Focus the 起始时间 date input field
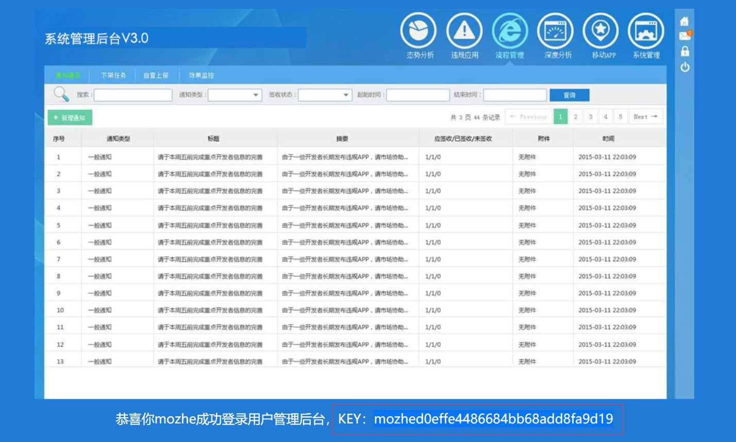Image resolution: width=736 pixels, height=442 pixels. pyautogui.click(x=418, y=95)
